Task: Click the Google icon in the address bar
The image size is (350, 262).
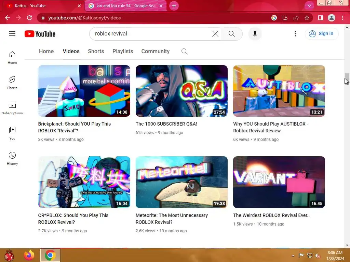Action: (274, 18)
